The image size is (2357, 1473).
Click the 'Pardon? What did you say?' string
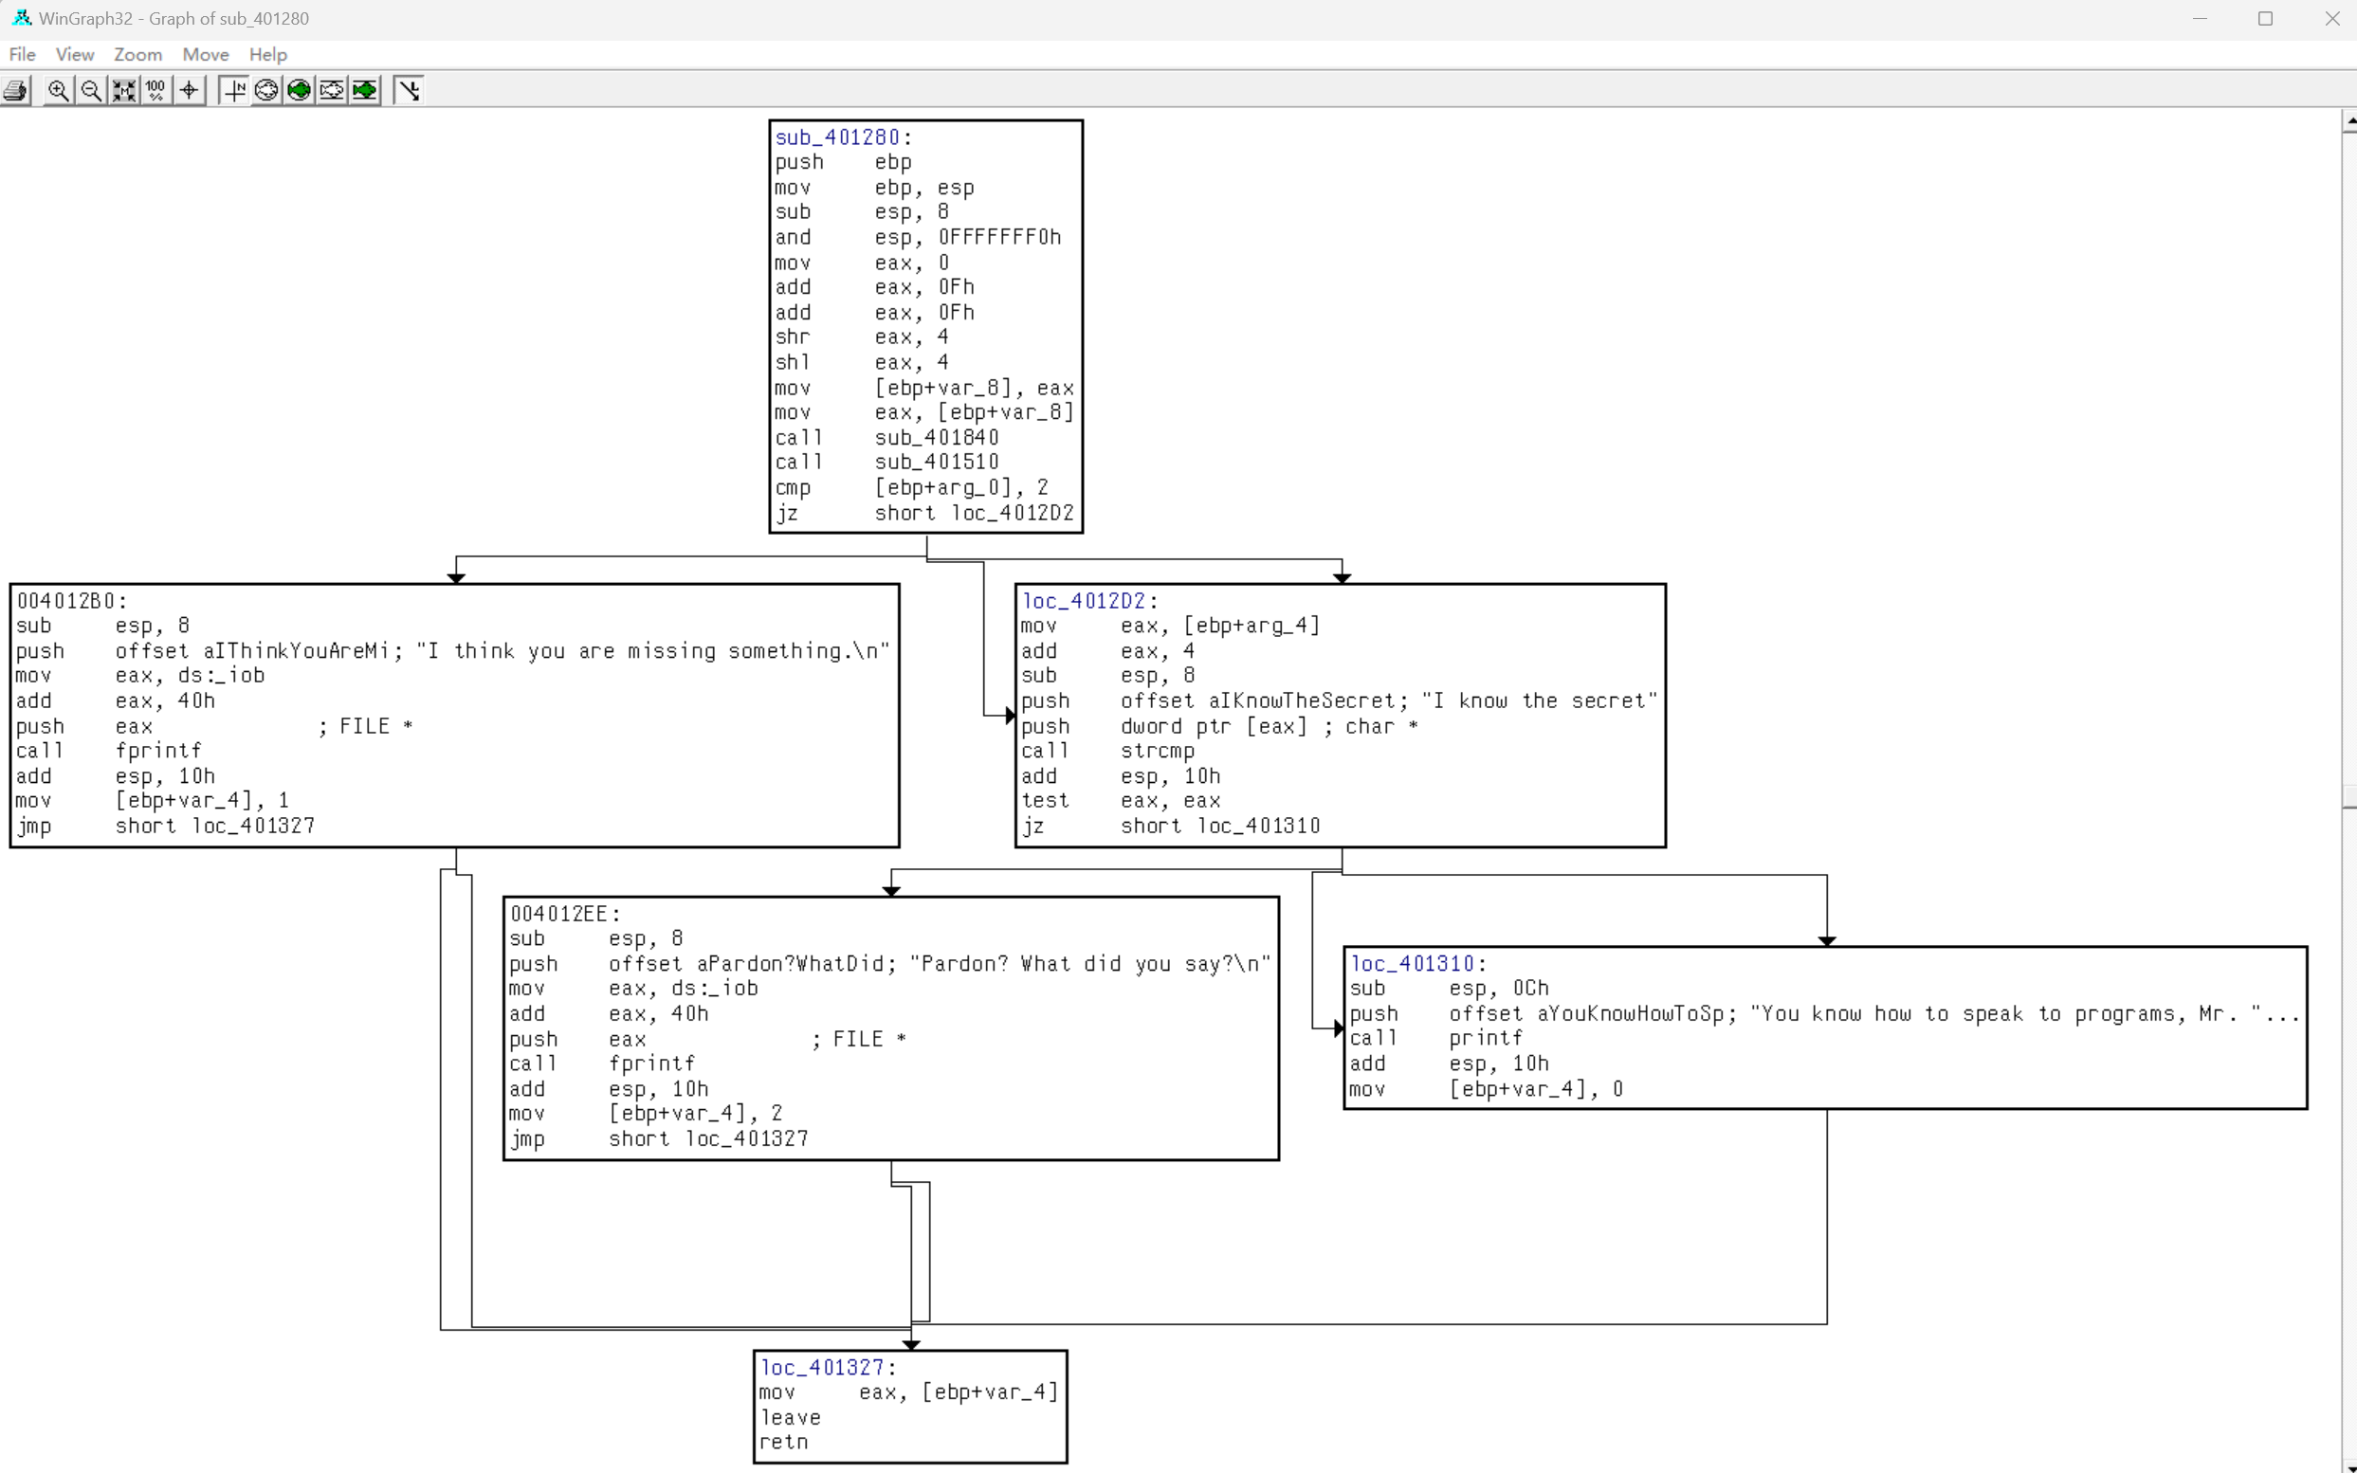pyautogui.click(x=1090, y=963)
